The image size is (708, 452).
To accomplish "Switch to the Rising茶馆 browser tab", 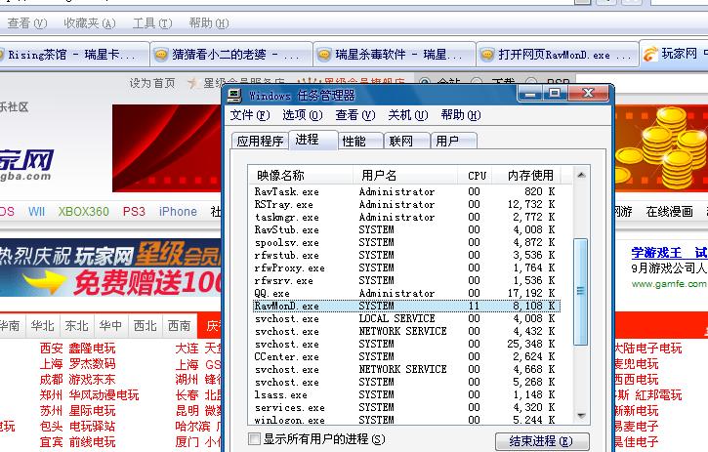I will tap(74, 55).
